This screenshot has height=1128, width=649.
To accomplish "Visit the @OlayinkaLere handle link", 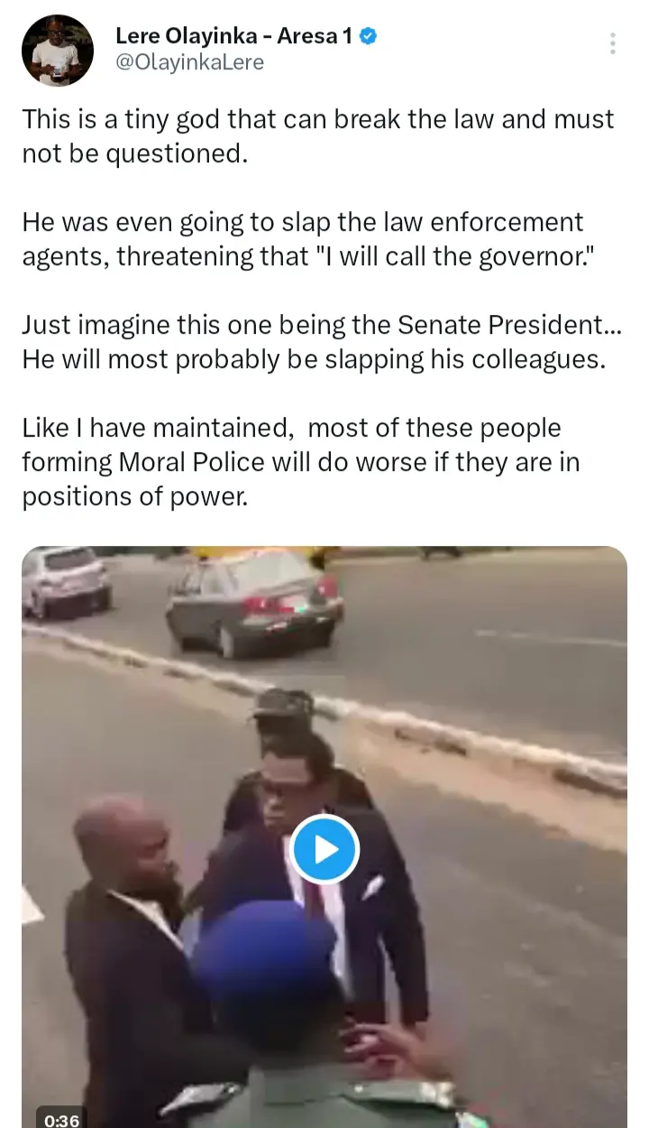I will point(189,63).
